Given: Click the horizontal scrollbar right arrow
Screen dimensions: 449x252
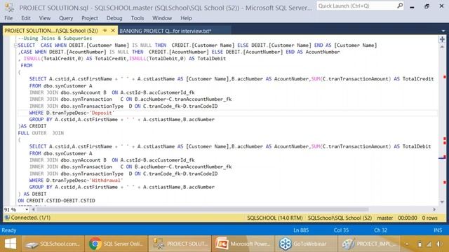Looking at the screenshot, I should point(434,209).
